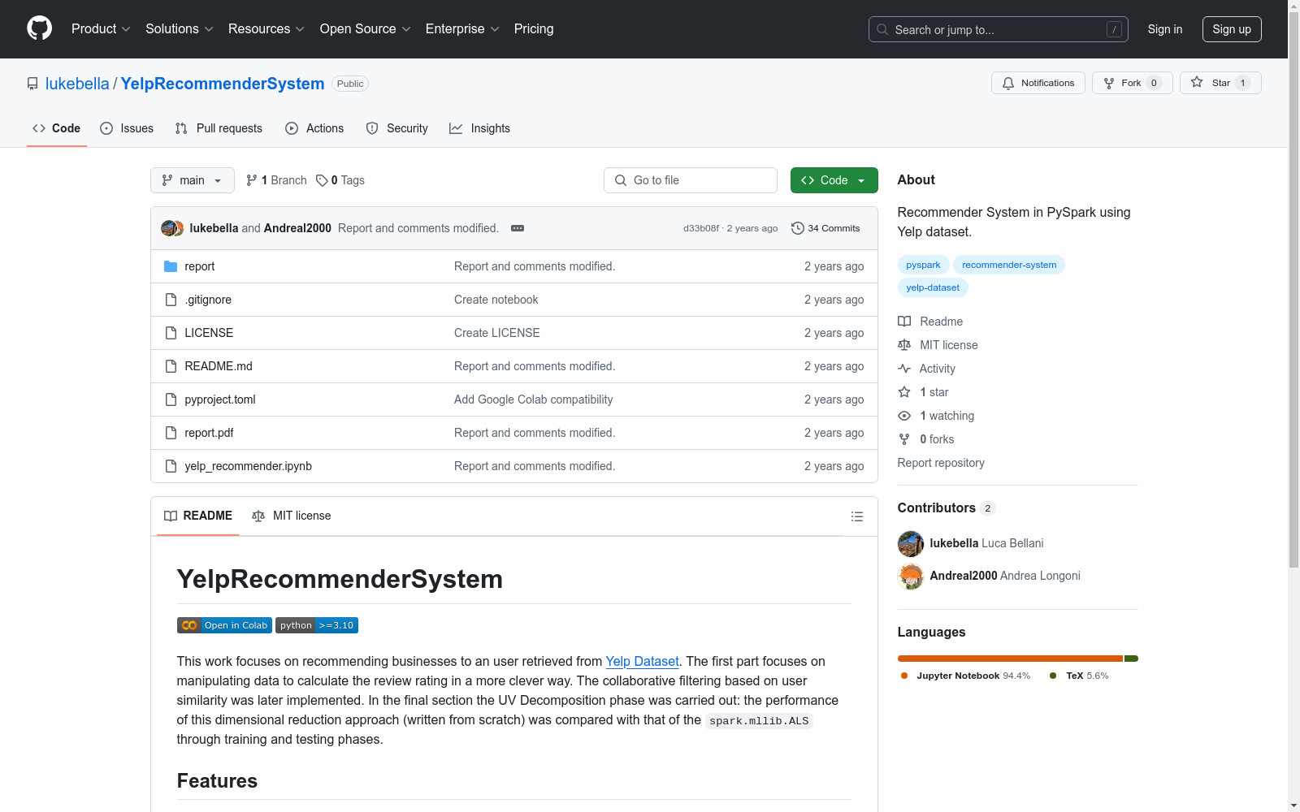View the 0 Tags link
This screenshot has height=812, width=1300.
coord(340,180)
